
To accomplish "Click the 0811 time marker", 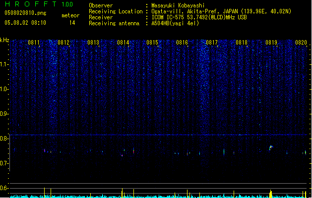I will (x=33, y=43).
